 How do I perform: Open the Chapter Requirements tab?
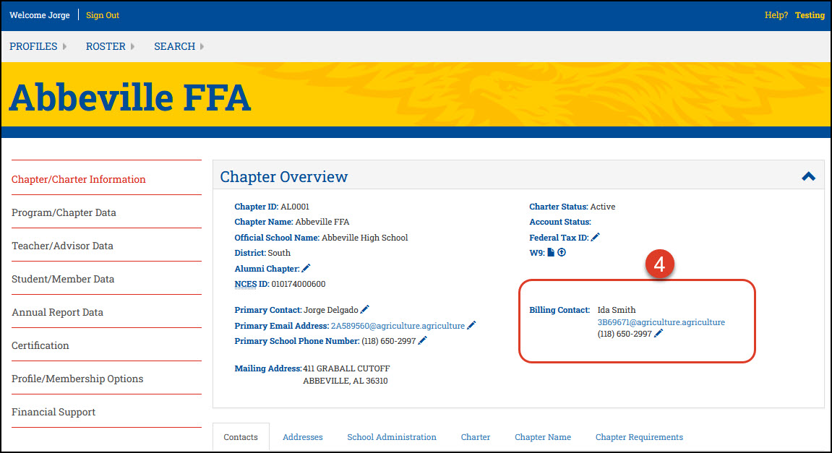(639, 437)
